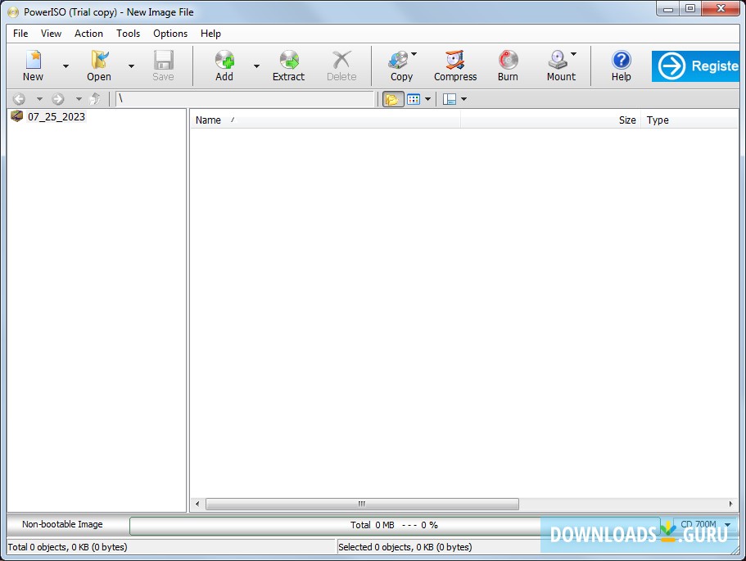The image size is (746, 561).
Task: Expand the panel layout dropdown arrow
Action: click(x=463, y=99)
